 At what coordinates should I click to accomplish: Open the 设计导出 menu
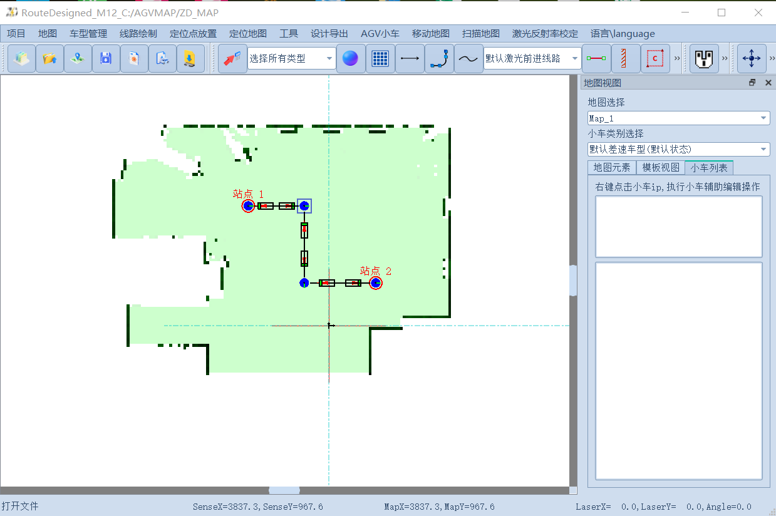point(329,34)
